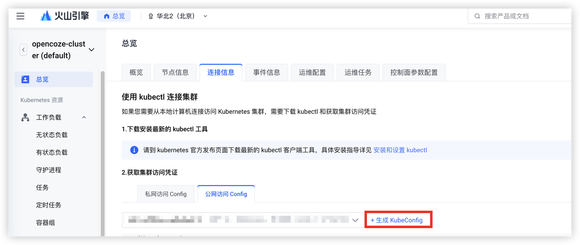Click the back arrow beside opencoze-cluster
Viewport: 580px width, 245px height.
coord(24,50)
